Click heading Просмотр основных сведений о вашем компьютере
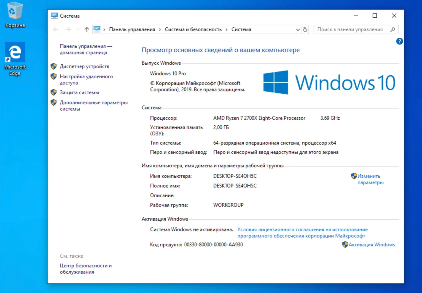This screenshot has width=422, height=293. tap(220, 50)
